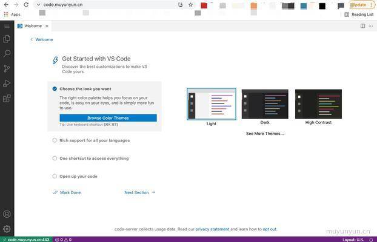The width and height of the screenshot is (377, 242).
Task: Click the browser address bar URL
Action: 63,5
